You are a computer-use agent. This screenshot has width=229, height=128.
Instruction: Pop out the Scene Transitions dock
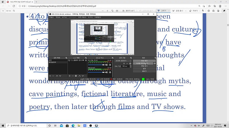point(131,58)
